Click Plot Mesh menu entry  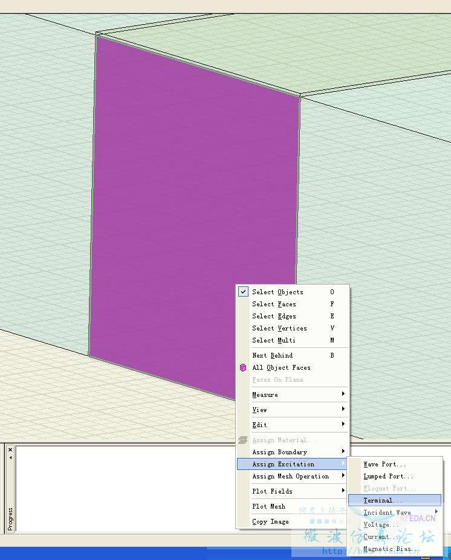click(x=293, y=506)
